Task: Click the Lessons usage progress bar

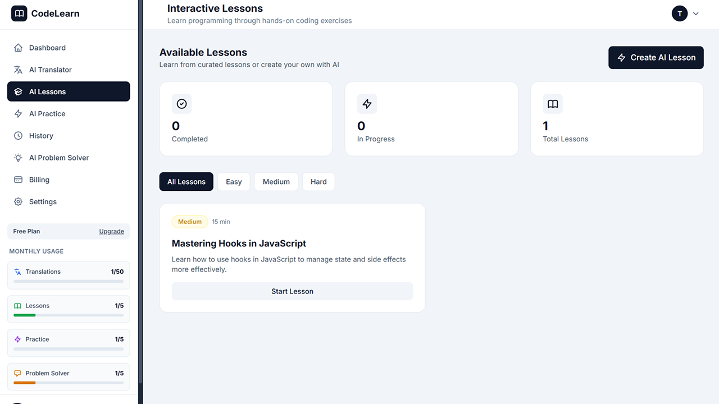Action: pos(69,315)
